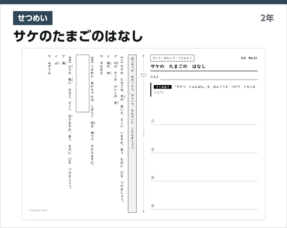Viewport: 287px width, 228px height.
Task: Click memo line number ①
Action: tap(153, 121)
